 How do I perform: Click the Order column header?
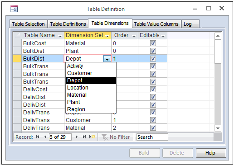(125, 35)
